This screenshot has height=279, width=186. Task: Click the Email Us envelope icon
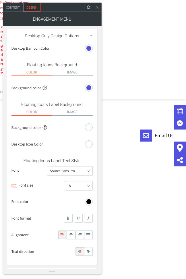tap(146, 135)
